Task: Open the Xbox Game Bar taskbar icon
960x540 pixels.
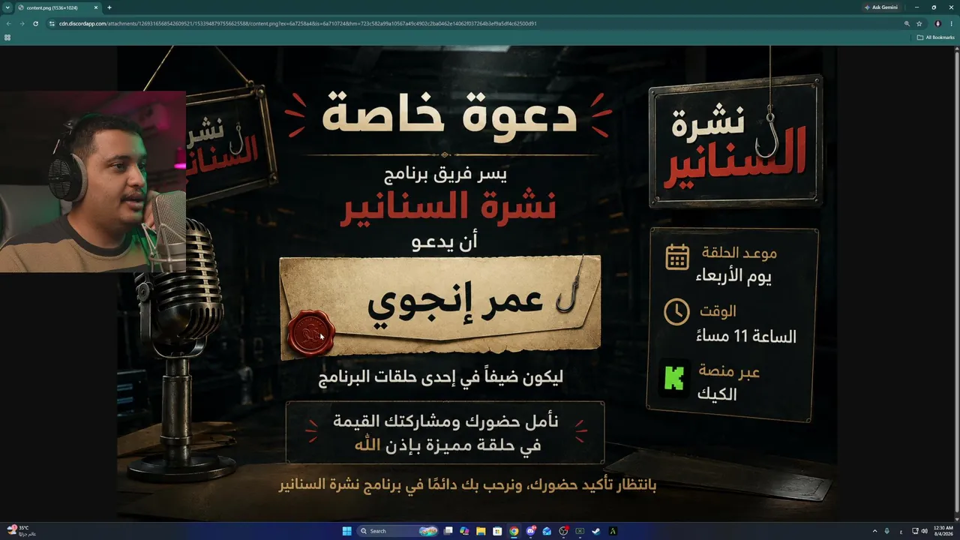Action: [580, 531]
